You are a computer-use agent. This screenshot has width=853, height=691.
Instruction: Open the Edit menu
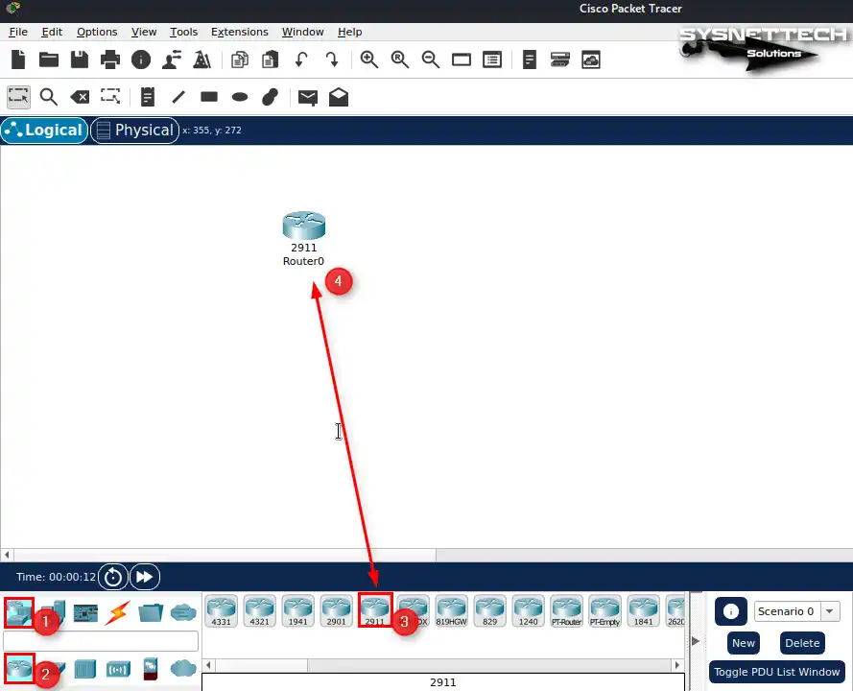[x=52, y=32]
